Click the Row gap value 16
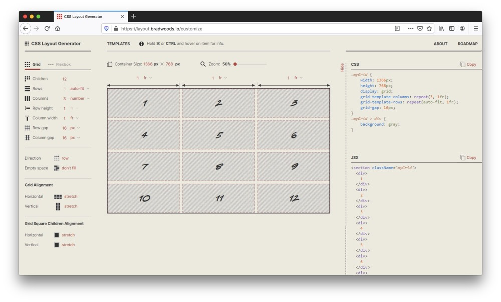501x302 pixels. pyautogui.click(x=64, y=128)
